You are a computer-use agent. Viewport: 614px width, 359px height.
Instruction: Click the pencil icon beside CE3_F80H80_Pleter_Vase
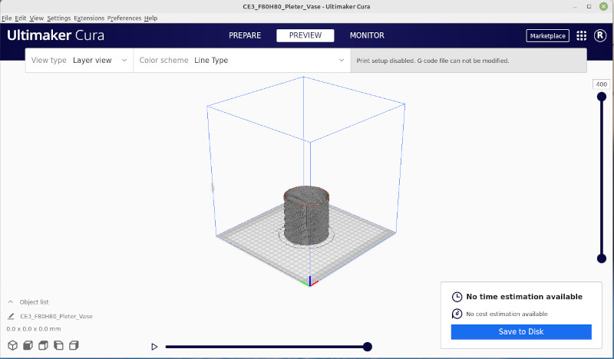(11, 316)
